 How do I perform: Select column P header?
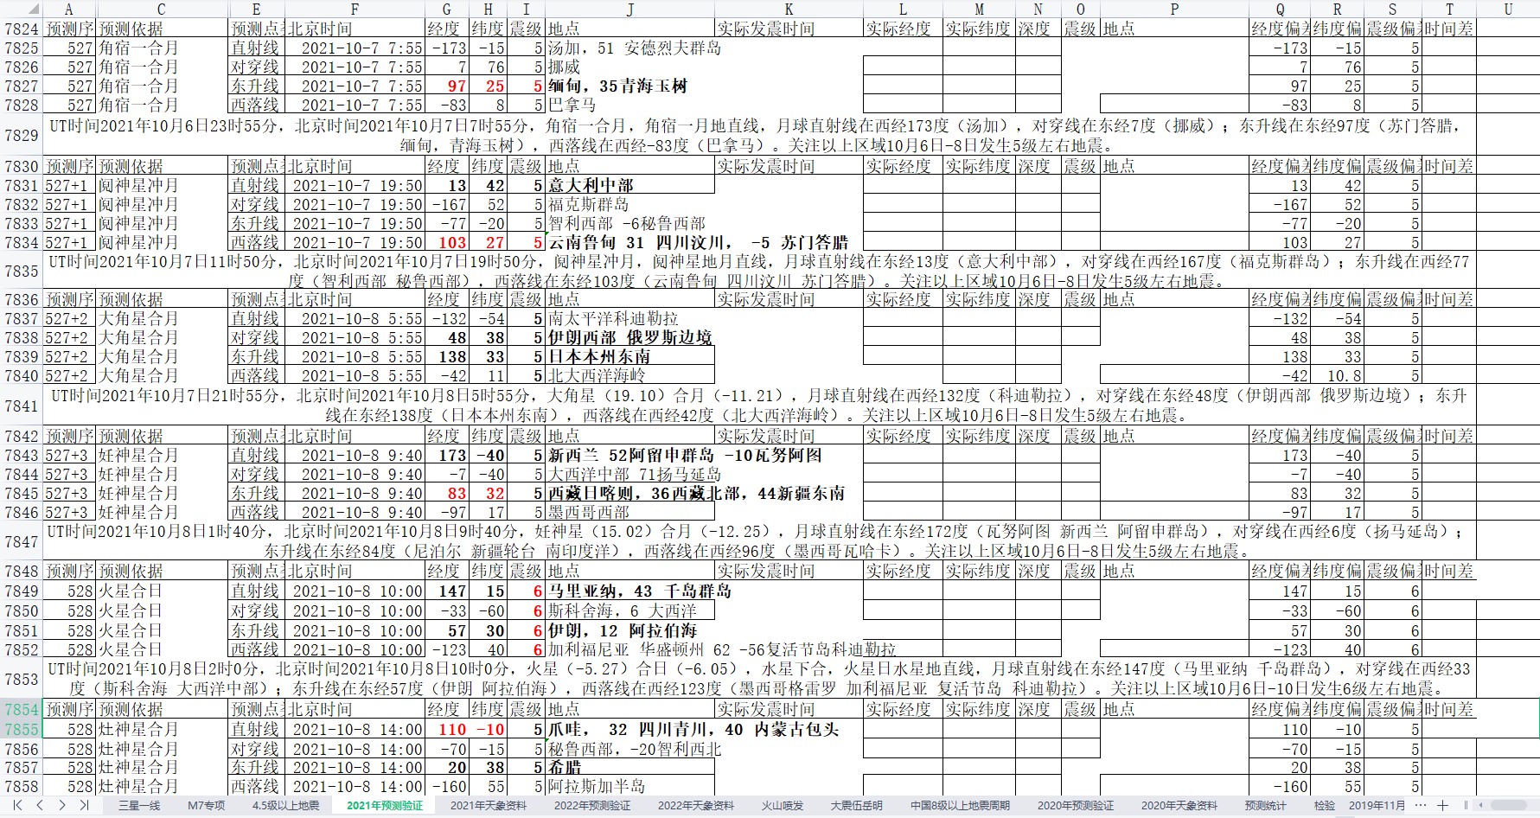coord(1174,10)
